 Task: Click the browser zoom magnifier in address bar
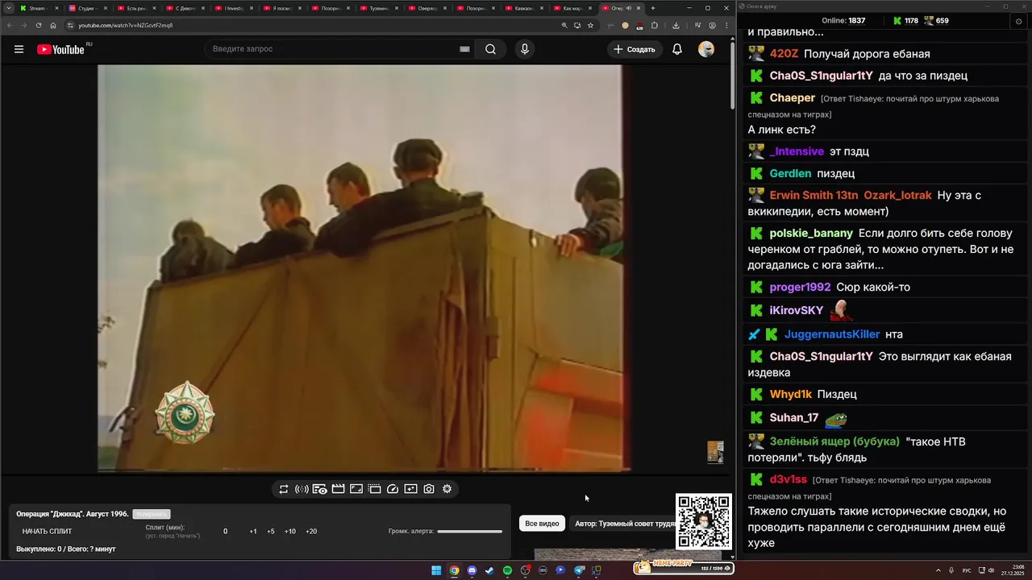click(564, 25)
